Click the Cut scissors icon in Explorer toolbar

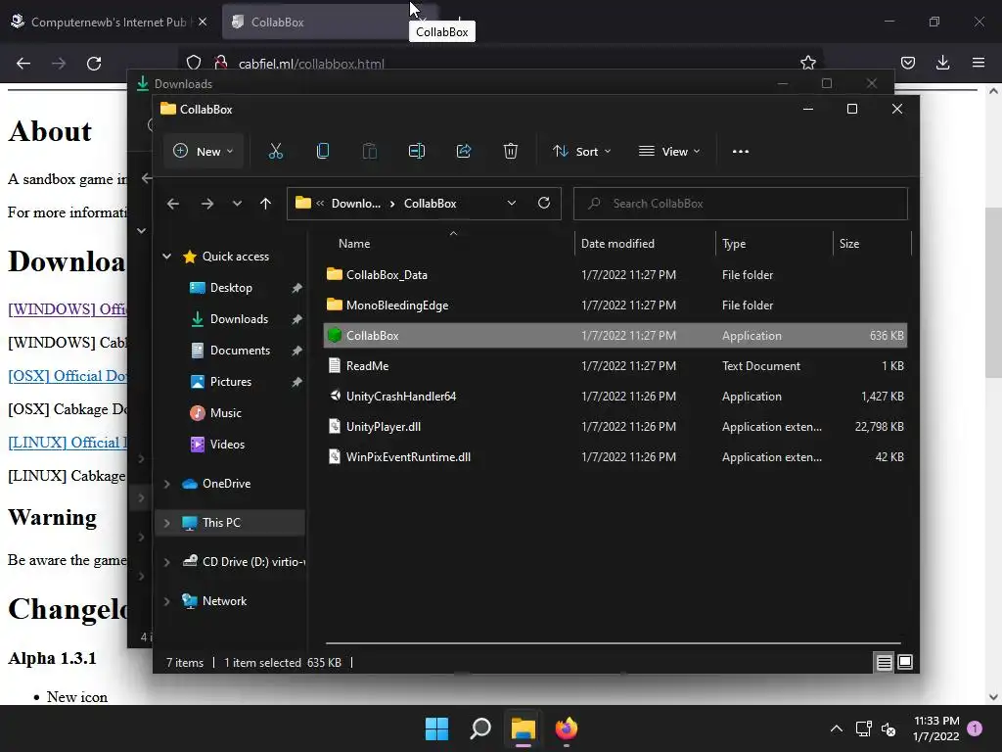pos(275,152)
